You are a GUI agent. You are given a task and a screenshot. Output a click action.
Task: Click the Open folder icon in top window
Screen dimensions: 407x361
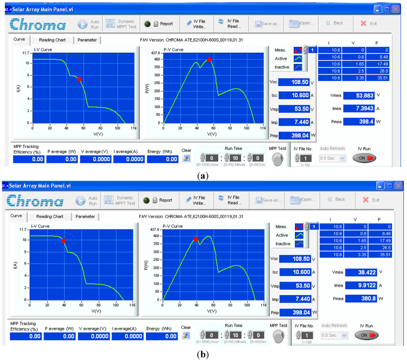[294, 23]
